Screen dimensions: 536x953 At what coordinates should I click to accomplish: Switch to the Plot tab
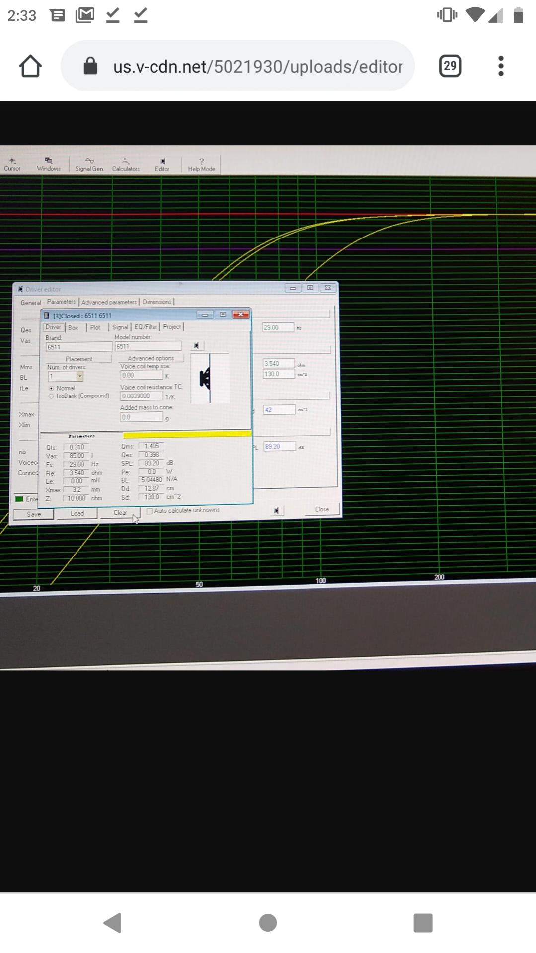tap(95, 327)
